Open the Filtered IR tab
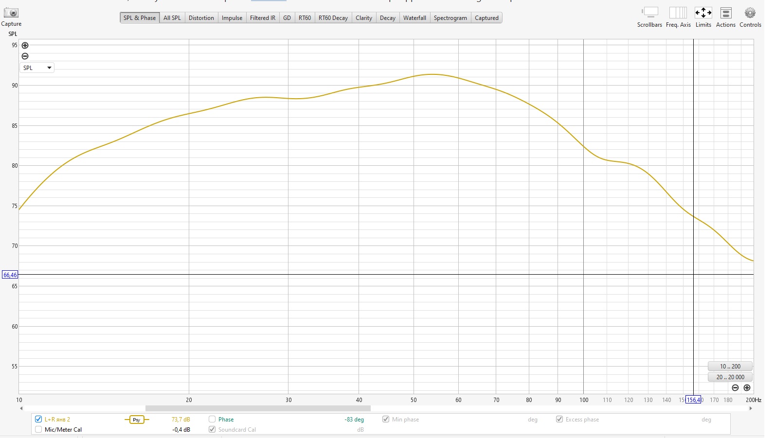Viewport: 774px width, 438px height. [263, 18]
